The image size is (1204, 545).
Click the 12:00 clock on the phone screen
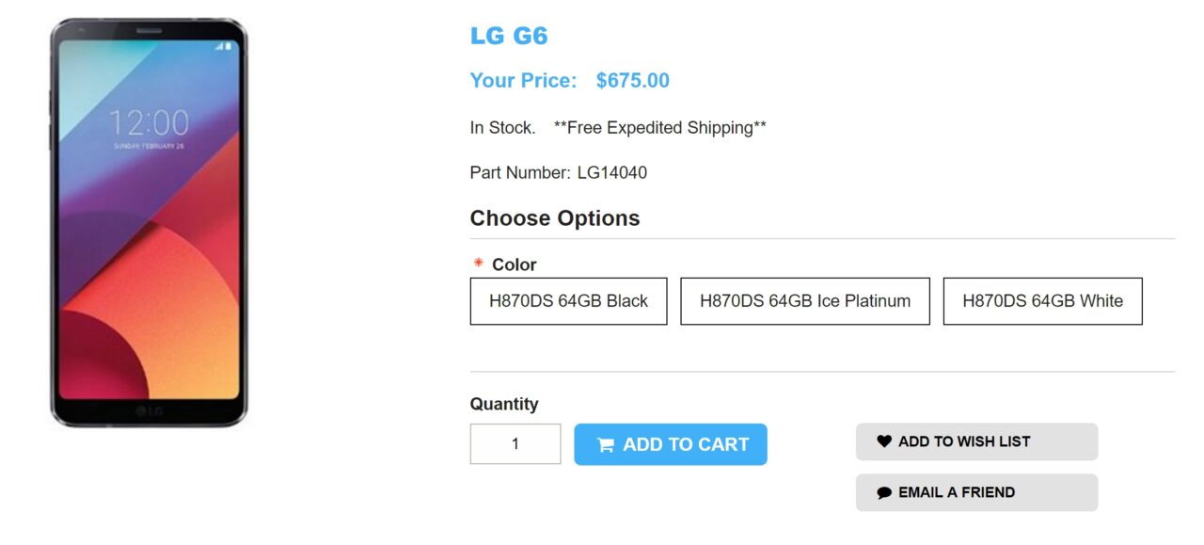coord(149,123)
